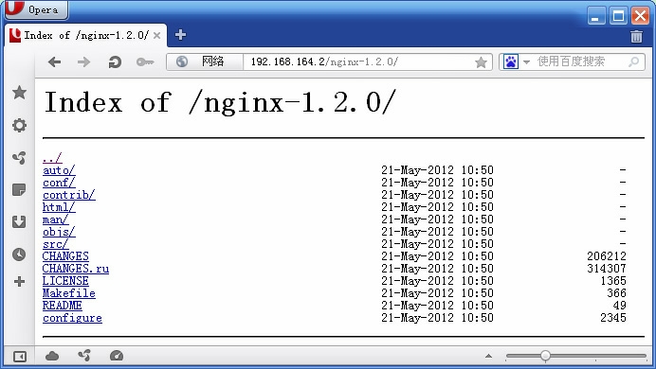Add a panel with sidebar plus icon
Screen dimensions: 656x369
click(19, 281)
